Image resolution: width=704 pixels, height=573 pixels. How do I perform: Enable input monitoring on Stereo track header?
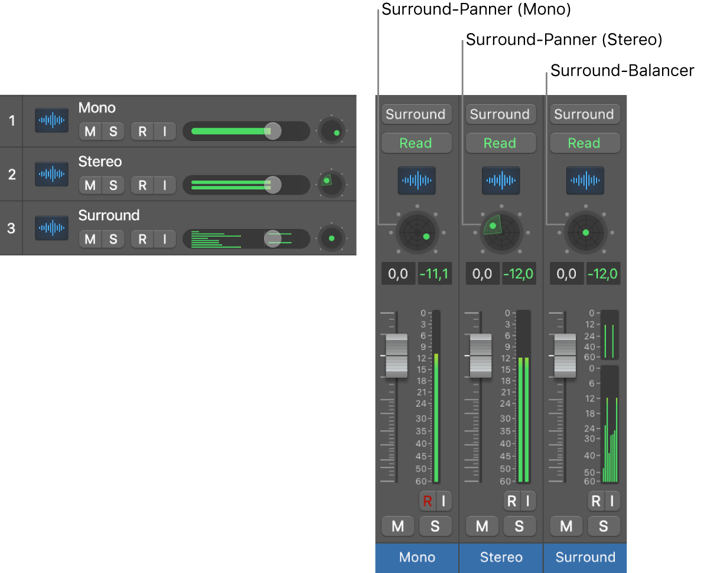[x=165, y=185]
